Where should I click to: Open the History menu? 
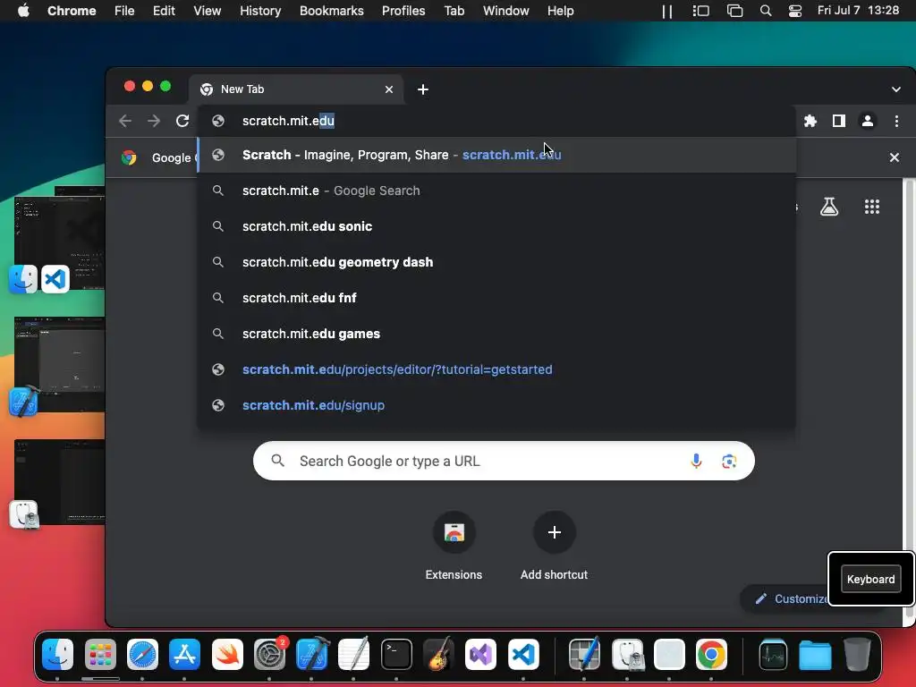[x=260, y=11]
